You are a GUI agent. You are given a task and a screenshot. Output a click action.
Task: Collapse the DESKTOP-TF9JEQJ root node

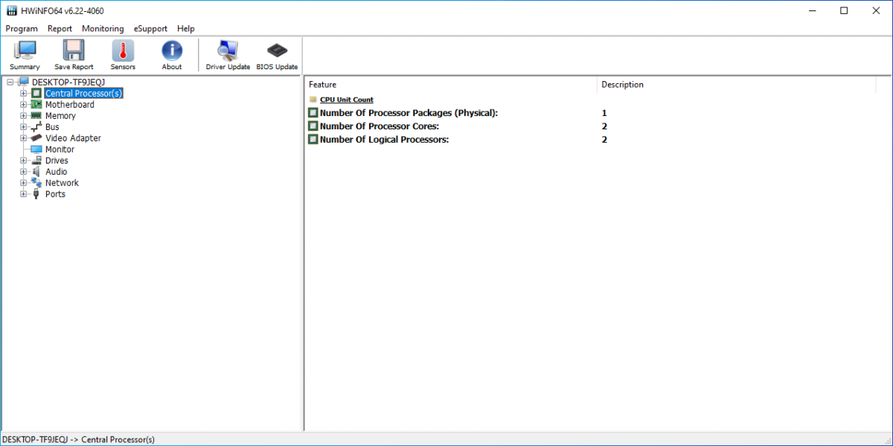pyautogui.click(x=10, y=83)
